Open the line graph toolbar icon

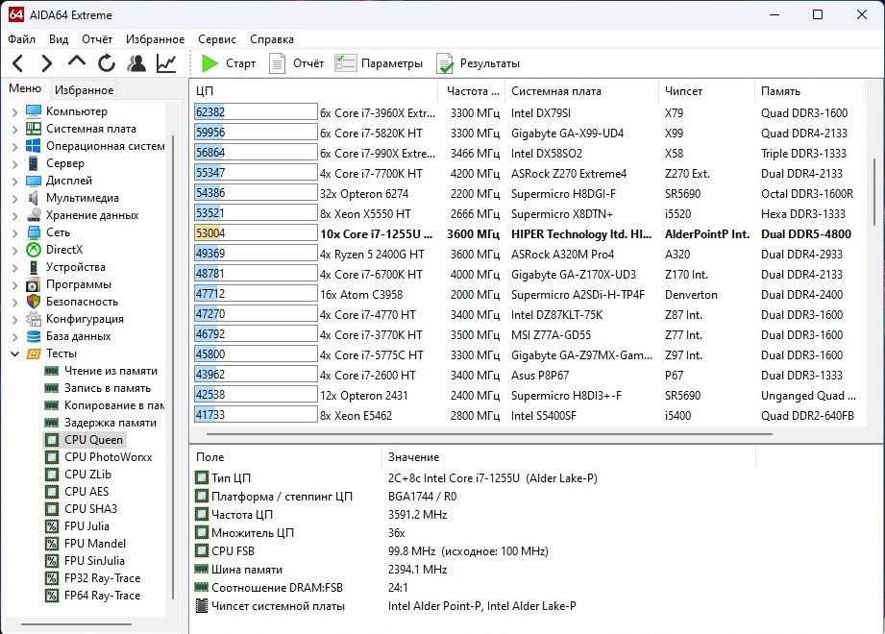tap(166, 63)
